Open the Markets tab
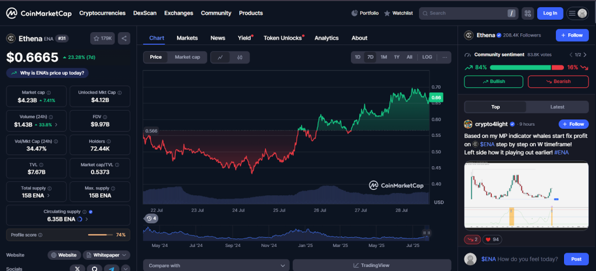The height and width of the screenshot is (271, 596). (187, 38)
